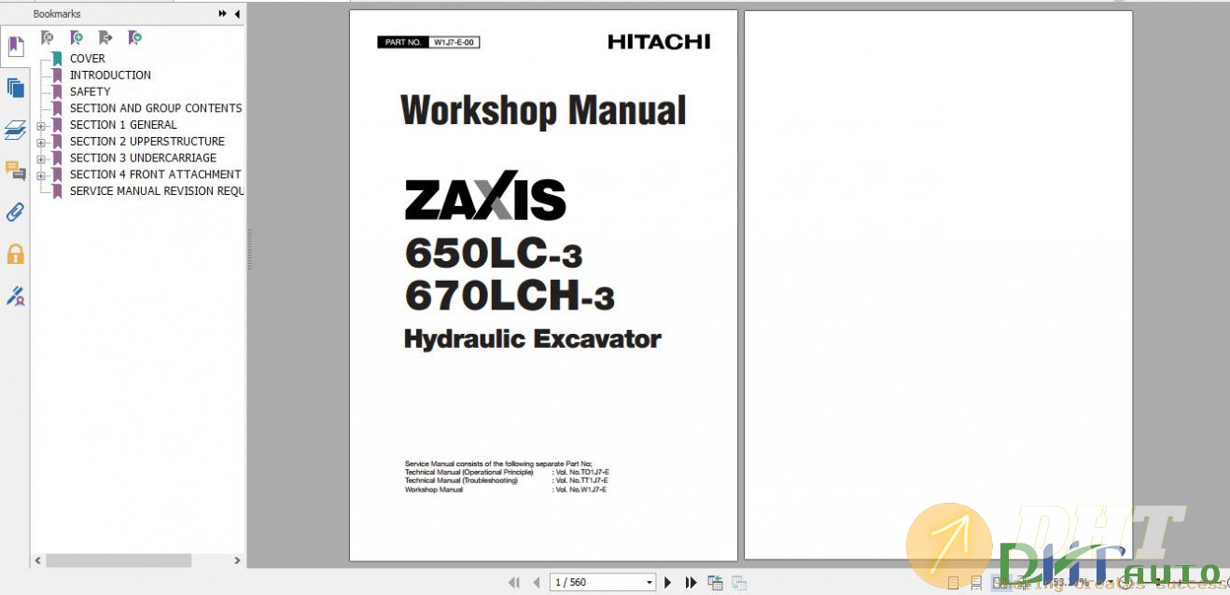
Task: Open the page number dropdown arrow
Action: [x=650, y=583]
